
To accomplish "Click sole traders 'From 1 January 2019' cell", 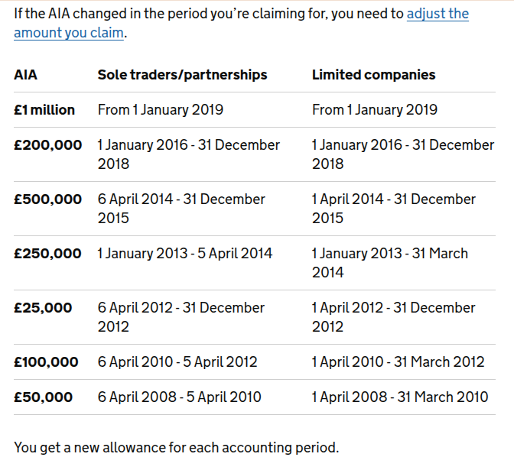I will pyautogui.click(x=161, y=110).
